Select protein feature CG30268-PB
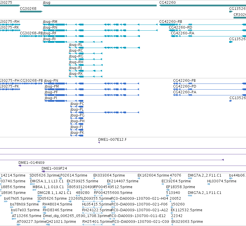 pyautogui.click(x=32, y=81)
